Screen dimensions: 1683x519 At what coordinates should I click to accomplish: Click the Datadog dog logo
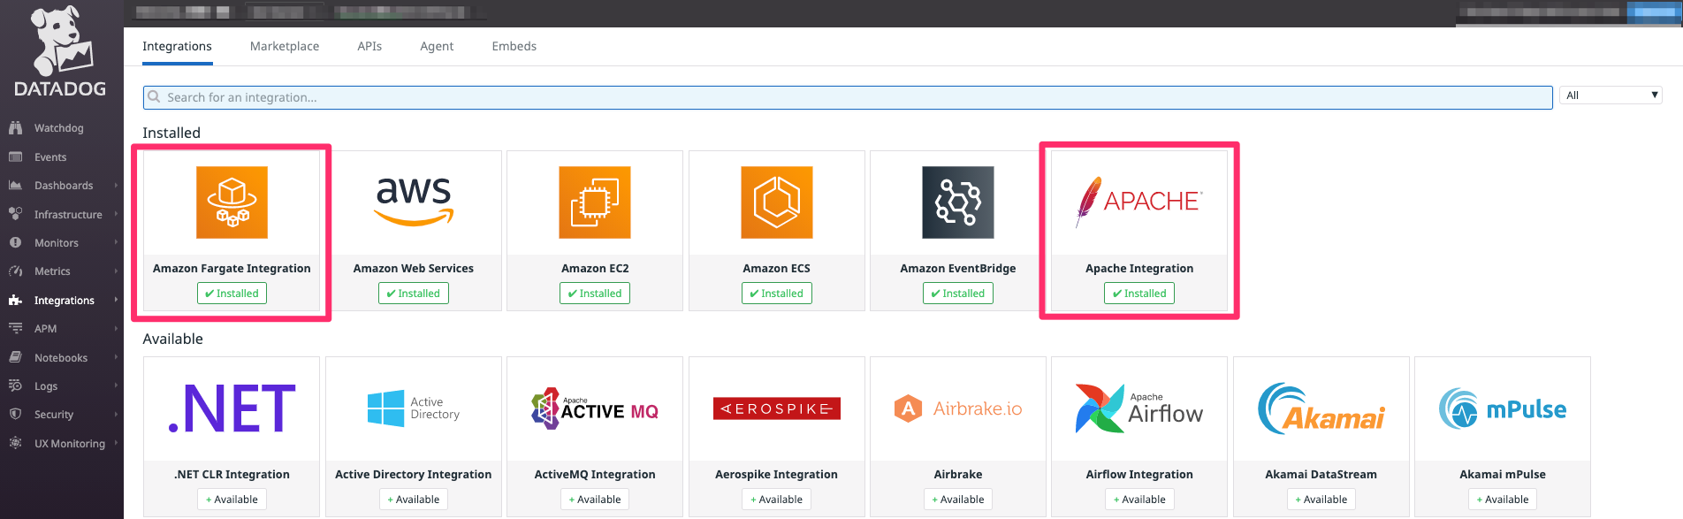60,41
